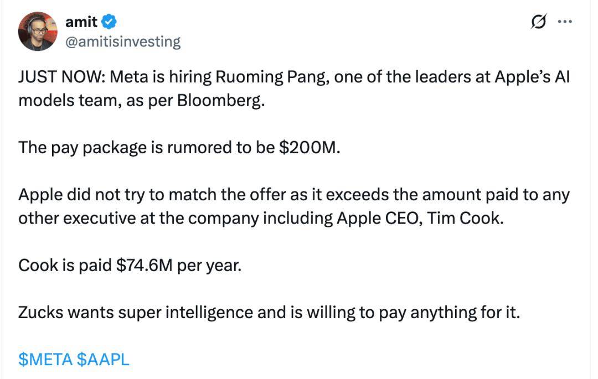Click the pay package rumored sentence
Screen dimensions: 598x379
click(x=178, y=148)
